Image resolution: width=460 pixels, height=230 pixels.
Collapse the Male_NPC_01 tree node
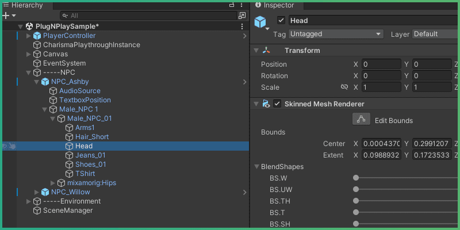52,118
